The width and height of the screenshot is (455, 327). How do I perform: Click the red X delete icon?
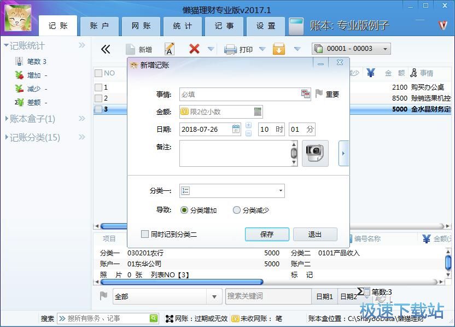[194, 49]
